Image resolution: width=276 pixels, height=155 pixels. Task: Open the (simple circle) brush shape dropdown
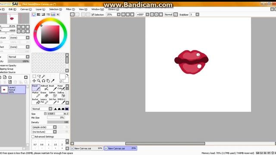point(55,127)
